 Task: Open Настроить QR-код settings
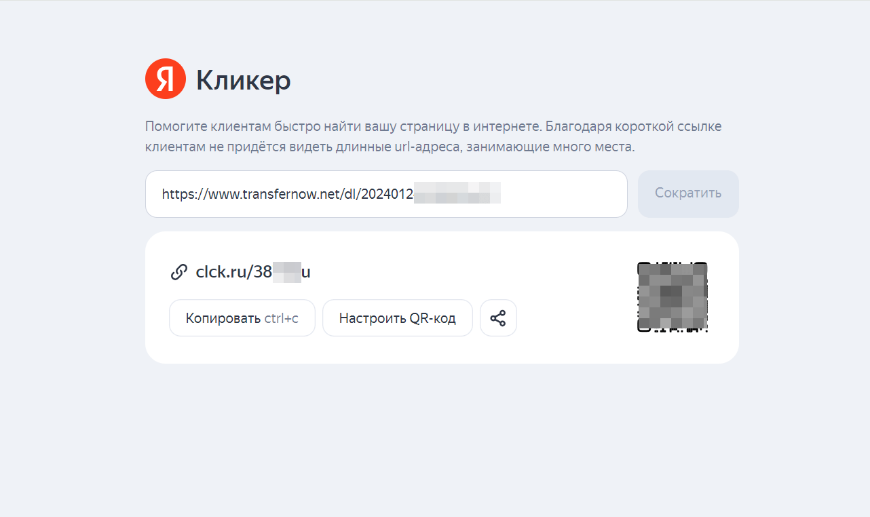click(x=397, y=318)
